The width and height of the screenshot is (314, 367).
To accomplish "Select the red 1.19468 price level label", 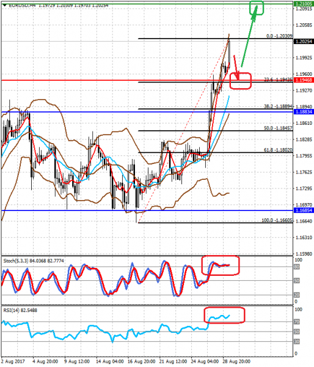I will pyautogui.click(x=304, y=80).
